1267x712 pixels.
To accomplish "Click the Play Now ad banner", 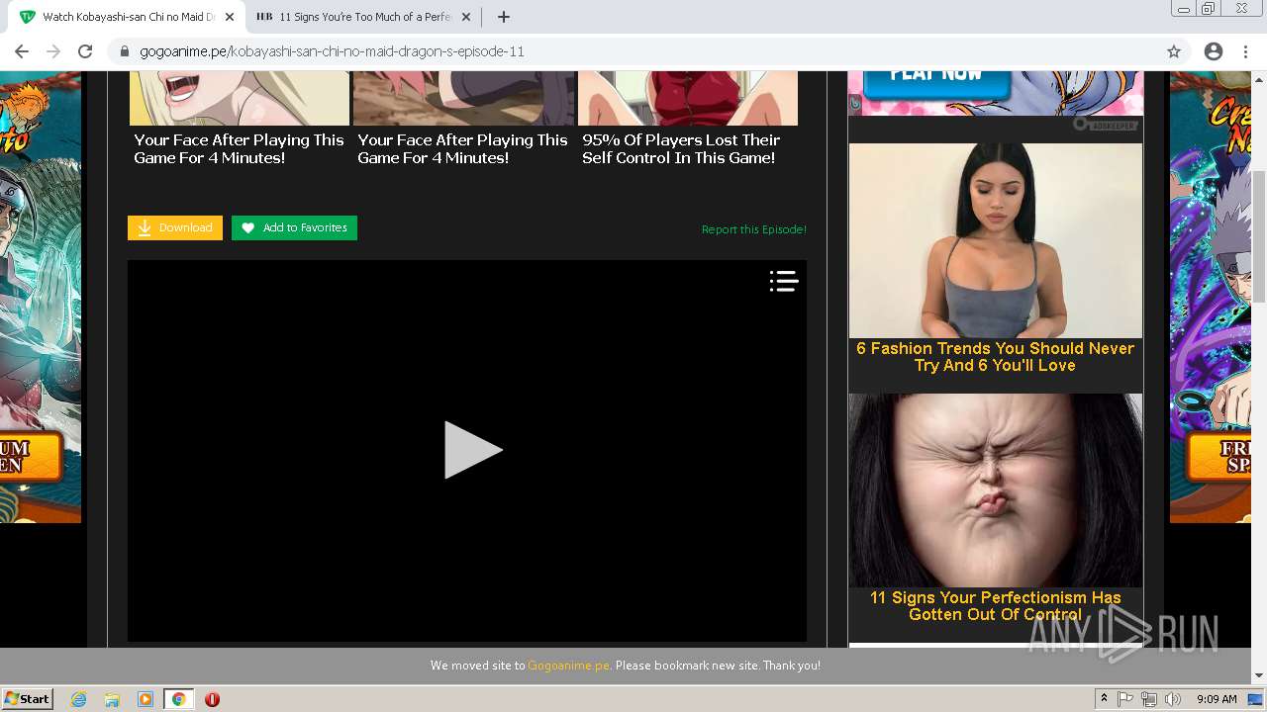I will tap(996, 93).
